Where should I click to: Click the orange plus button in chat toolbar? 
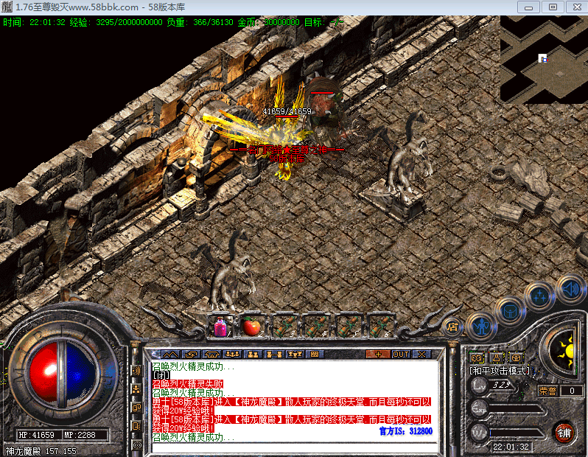[x=378, y=355]
